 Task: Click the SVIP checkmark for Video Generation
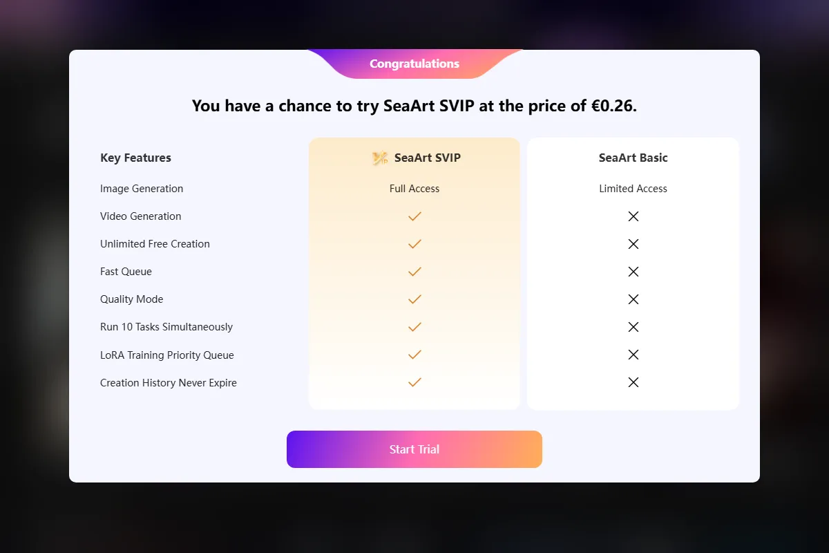(414, 216)
